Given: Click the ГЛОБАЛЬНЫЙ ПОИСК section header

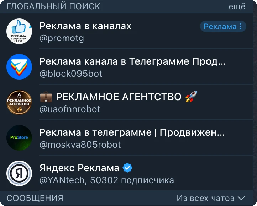Looking at the screenshot, I should 53,6.
